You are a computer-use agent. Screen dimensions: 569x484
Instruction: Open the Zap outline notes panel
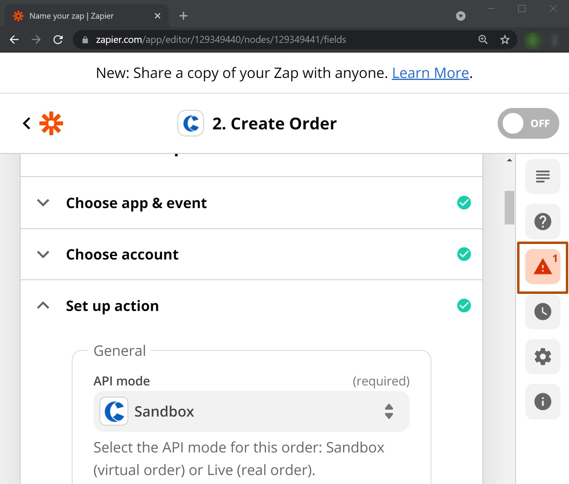click(x=542, y=177)
